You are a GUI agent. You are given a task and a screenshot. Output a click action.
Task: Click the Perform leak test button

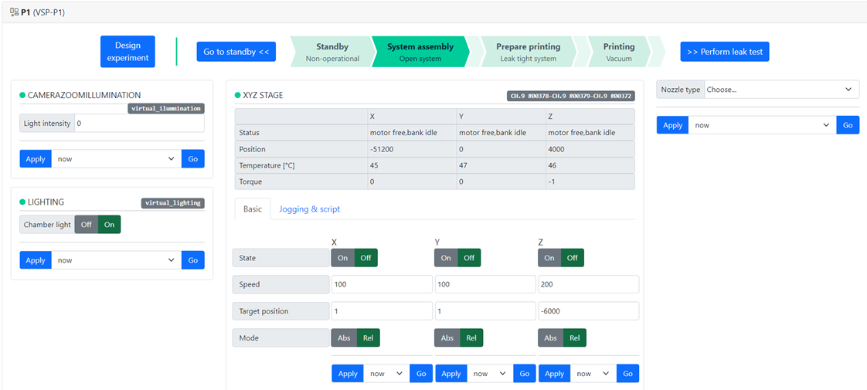point(724,52)
